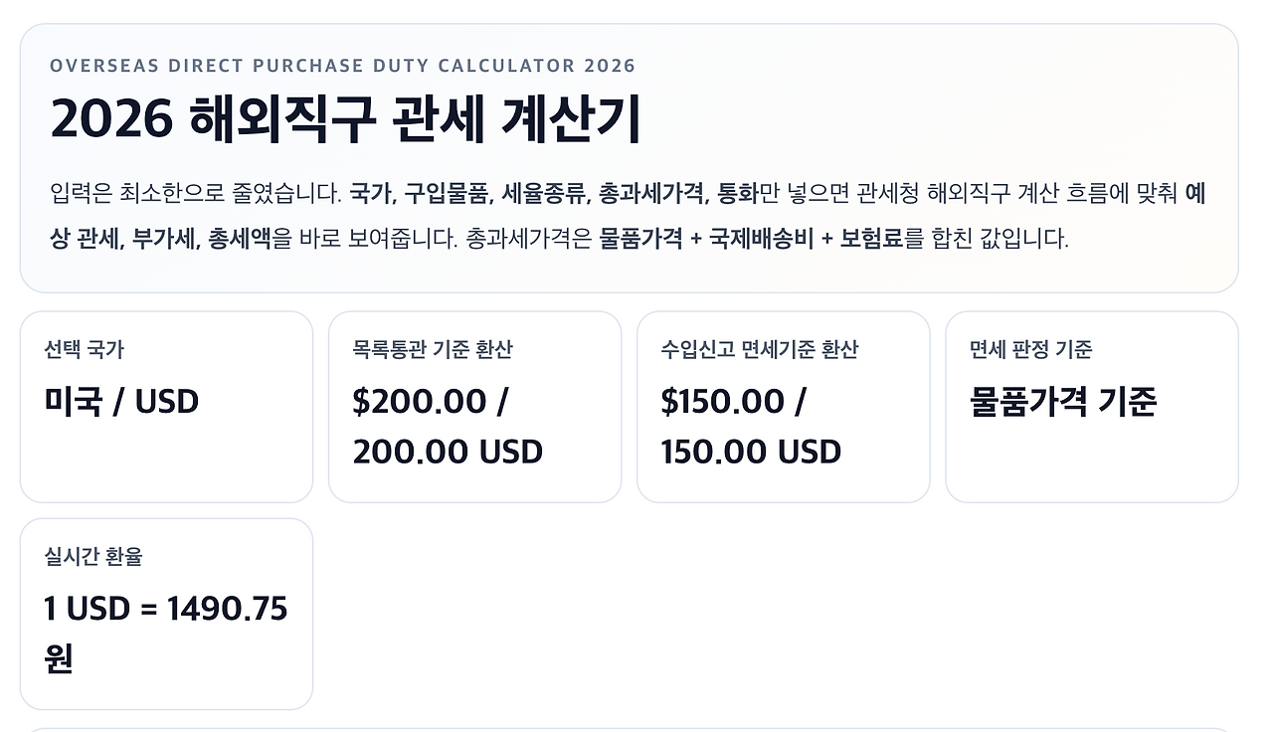Click the $200.00 / 200.00 USD value
The image size is (1273, 732).
[448, 426]
